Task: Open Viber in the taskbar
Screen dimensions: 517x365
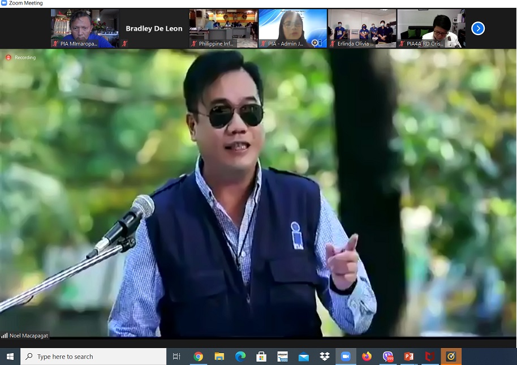Action: click(x=388, y=357)
